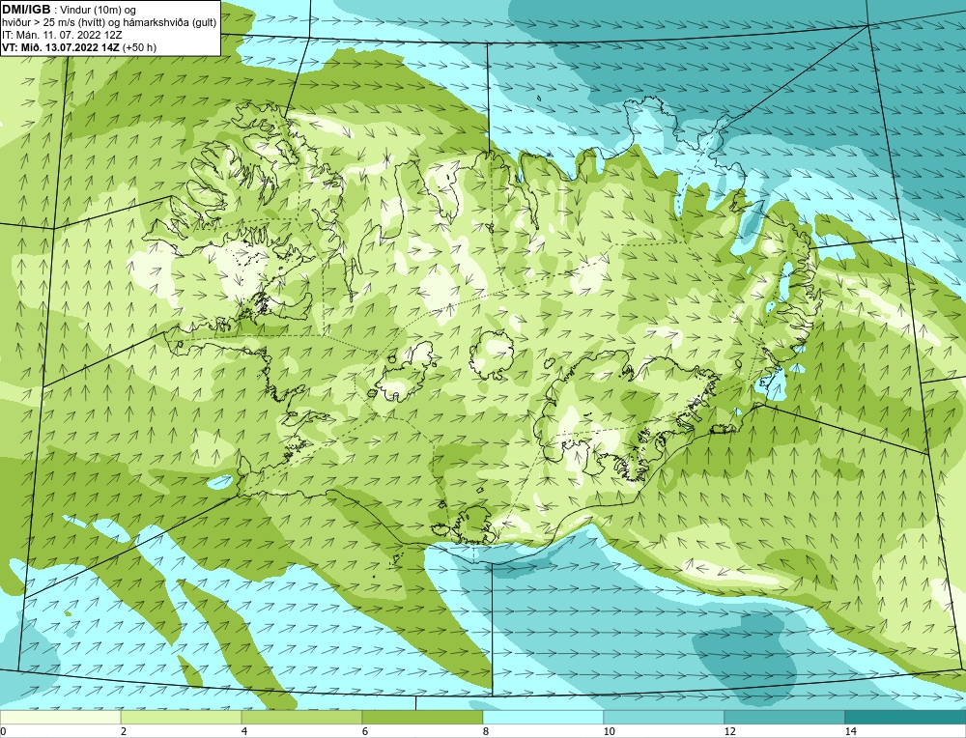Click the legend scale label '4'
Screen dimensions: 966x738
click(244, 731)
